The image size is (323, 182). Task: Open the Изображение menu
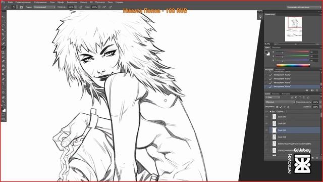[x=40, y=2]
